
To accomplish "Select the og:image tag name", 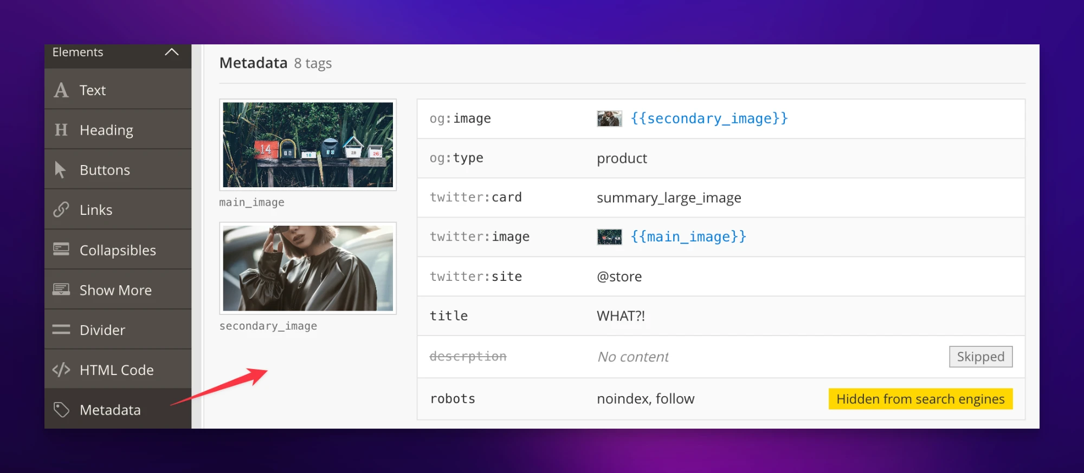I will tap(460, 119).
